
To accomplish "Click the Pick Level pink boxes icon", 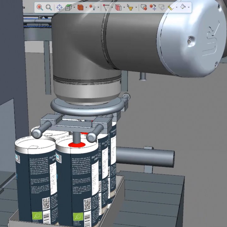I will 118,7.
